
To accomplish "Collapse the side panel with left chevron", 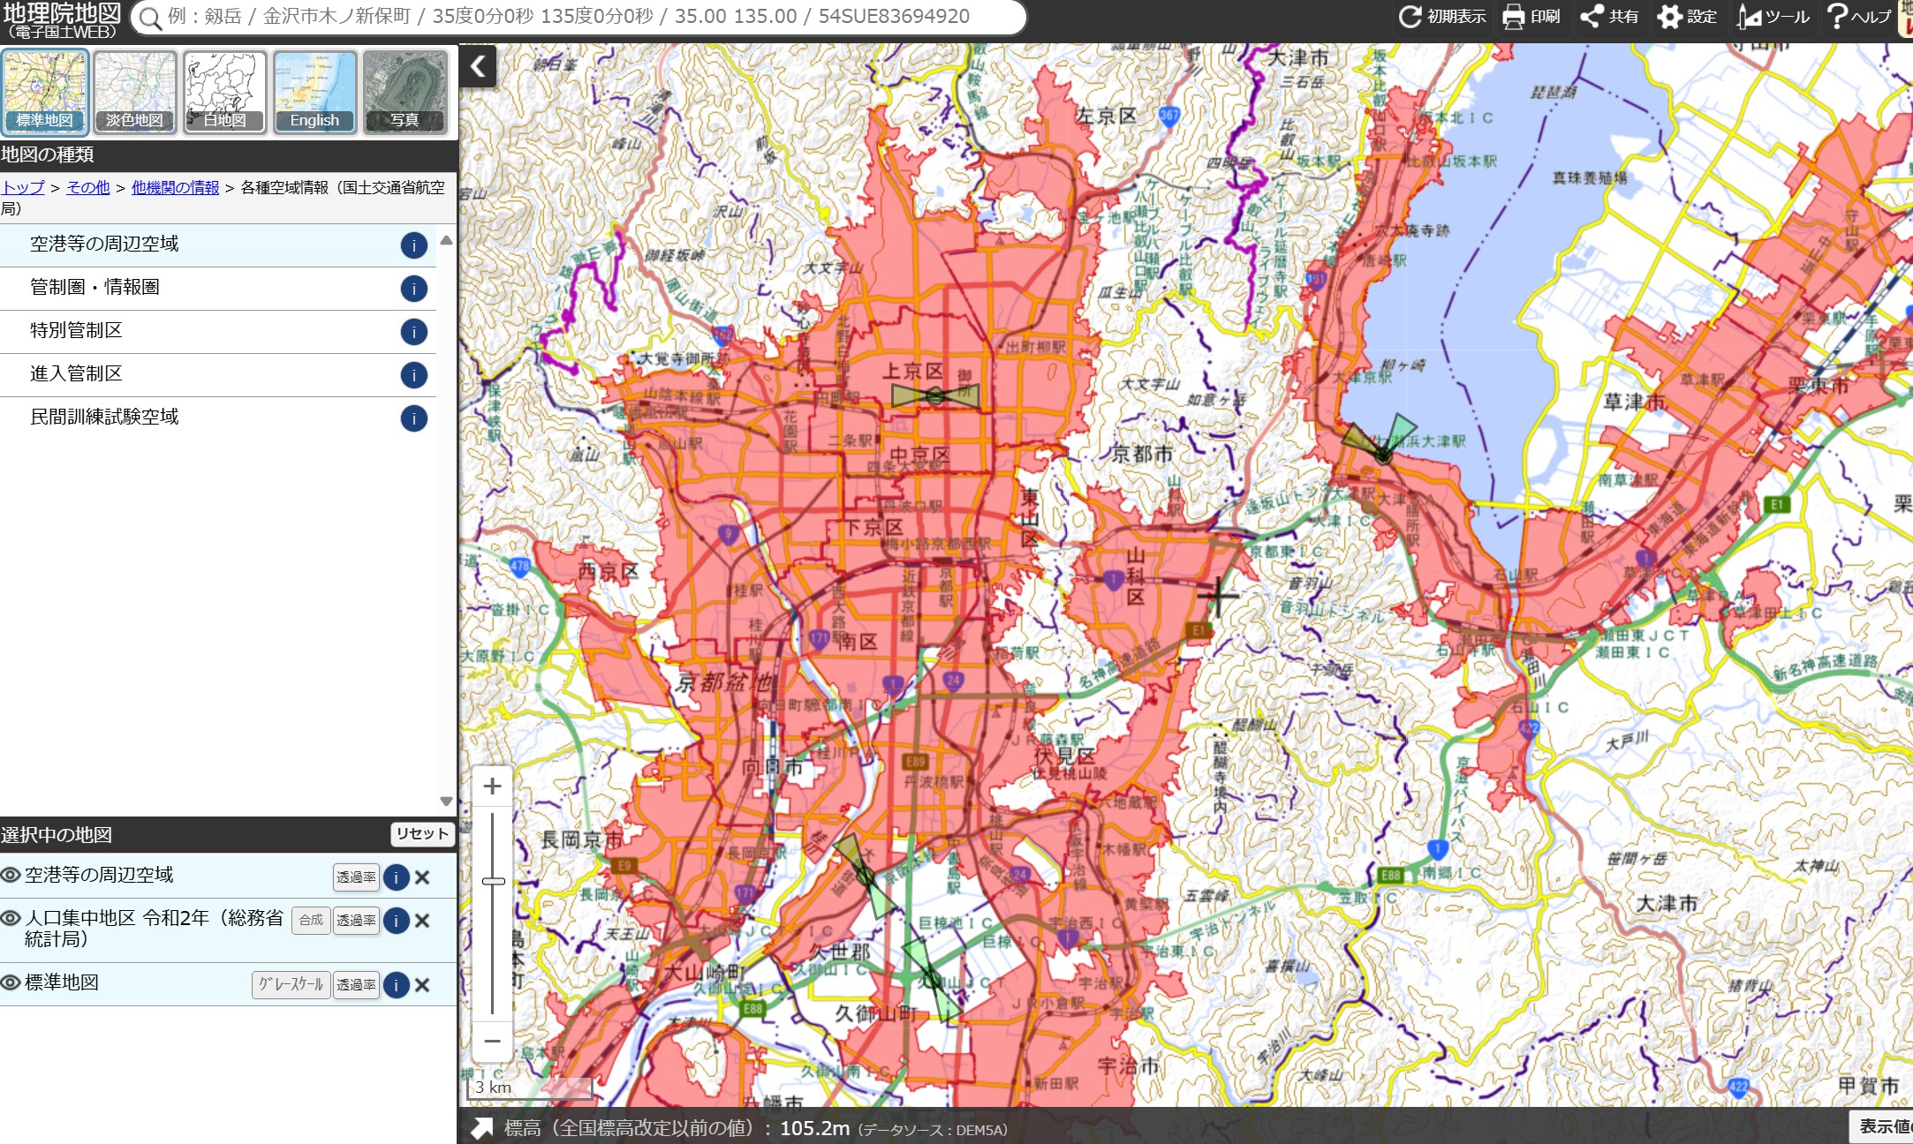I will coord(478,66).
